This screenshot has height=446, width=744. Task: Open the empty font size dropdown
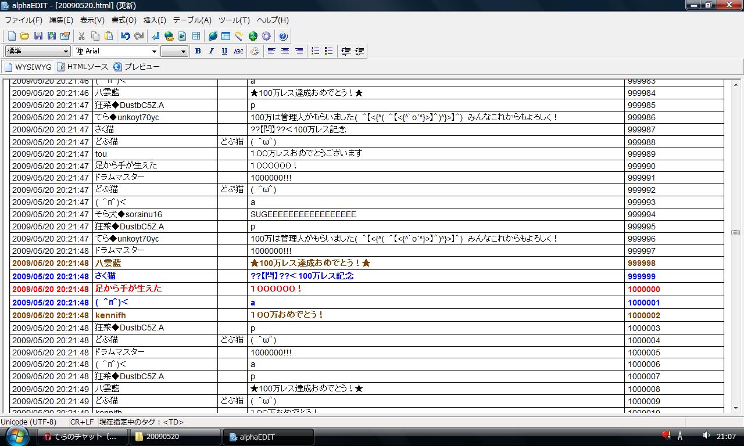click(x=174, y=51)
